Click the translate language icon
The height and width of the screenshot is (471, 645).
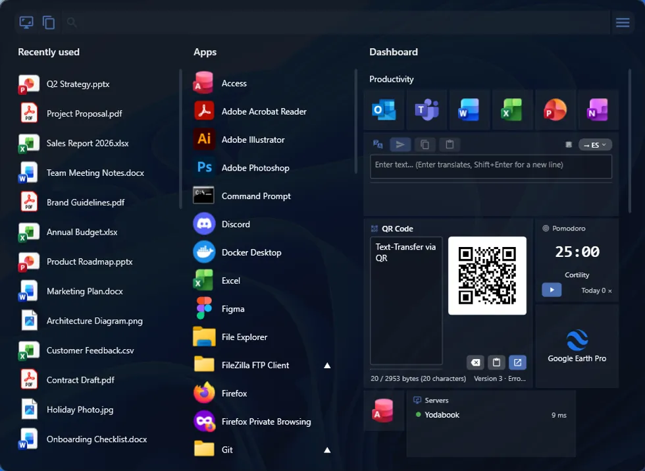point(378,144)
